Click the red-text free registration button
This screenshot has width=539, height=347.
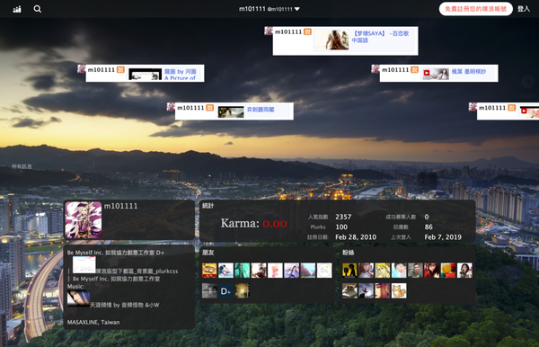(476, 9)
